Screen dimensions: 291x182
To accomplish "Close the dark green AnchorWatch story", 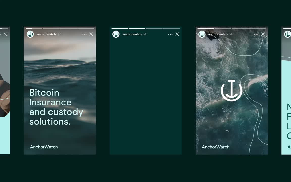I will [x=177, y=34].
